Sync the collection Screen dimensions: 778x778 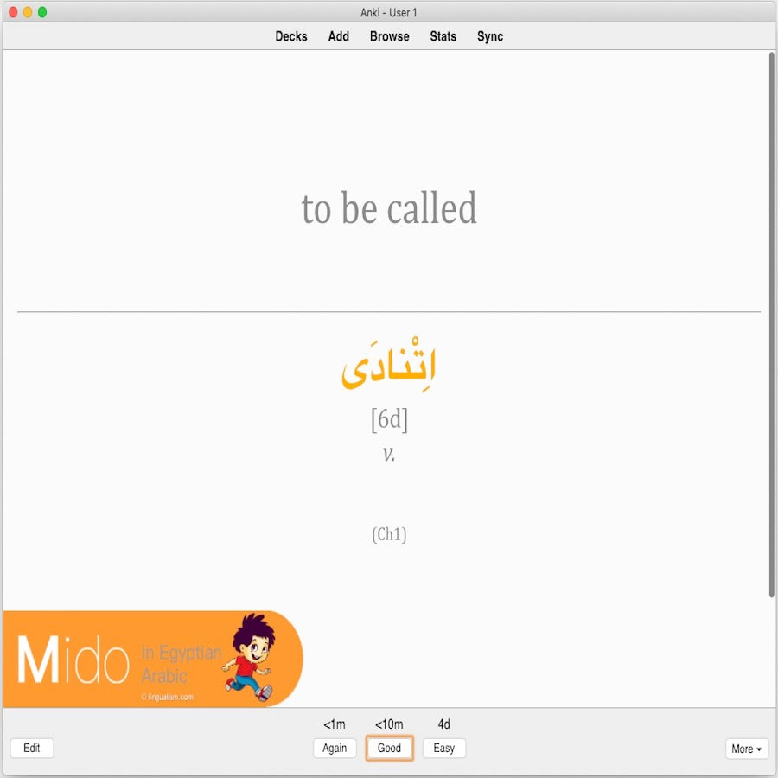tap(489, 36)
